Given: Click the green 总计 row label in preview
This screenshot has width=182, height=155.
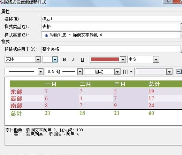Looking at the screenshot, I should pos(16,113).
